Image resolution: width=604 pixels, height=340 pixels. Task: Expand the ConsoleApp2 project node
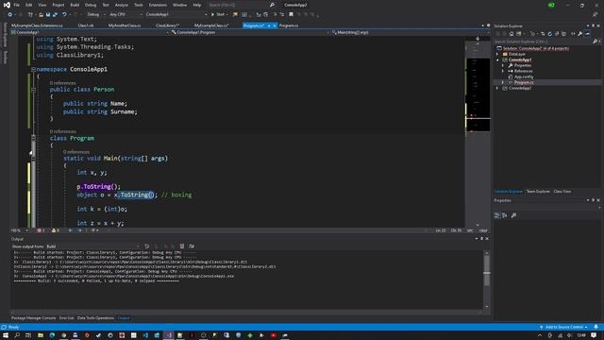(x=497, y=88)
